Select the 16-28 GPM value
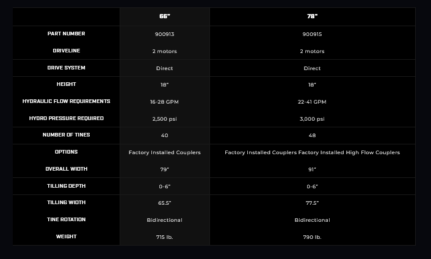 pos(164,102)
